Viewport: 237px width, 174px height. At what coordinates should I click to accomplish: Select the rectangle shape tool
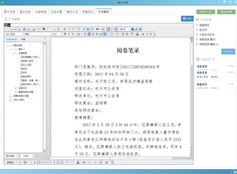[38, 163]
